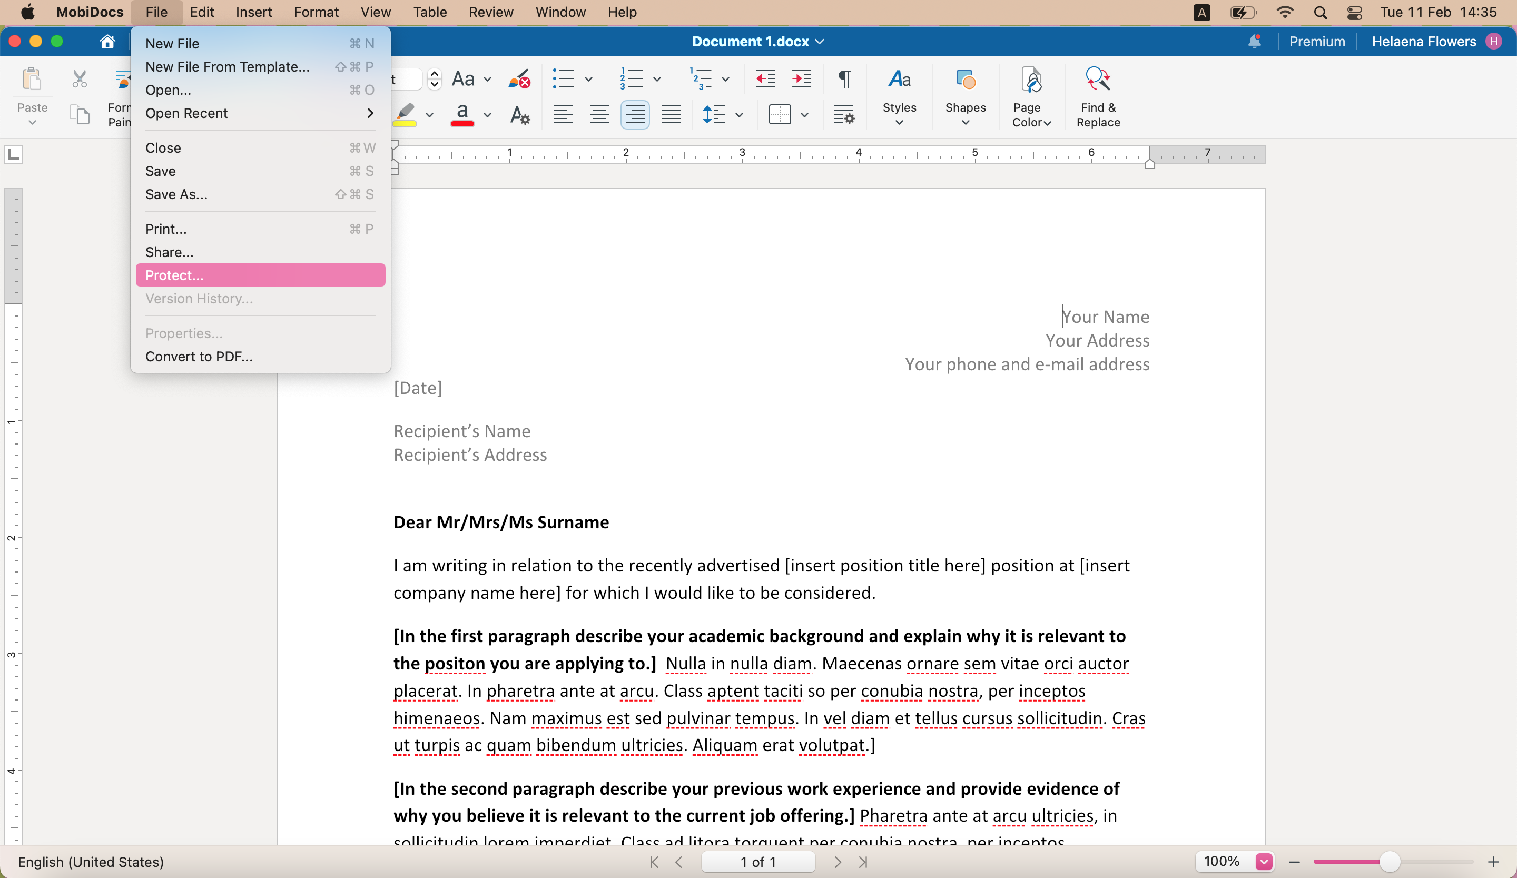This screenshot has height=878, width=1517.
Task: Toggle justify alignment
Action: [x=671, y=114]
